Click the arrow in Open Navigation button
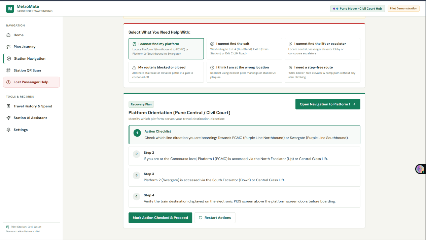Image resolution: width=426 pixels, height=240 pixels. pos(354,104)
